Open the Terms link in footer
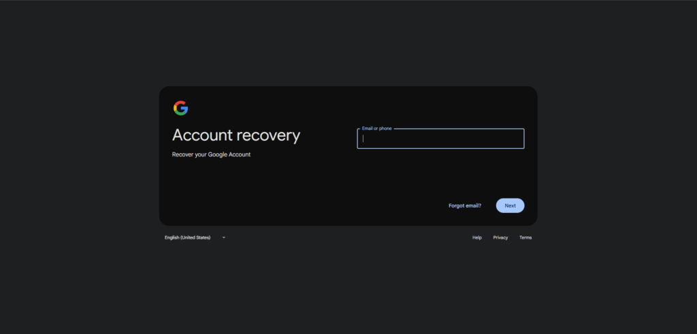697x334 pixels. tap(525, 237)
